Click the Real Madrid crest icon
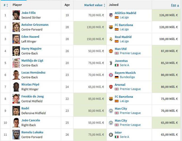Screen dimensions: 182x141 click(x=111, y=39)
